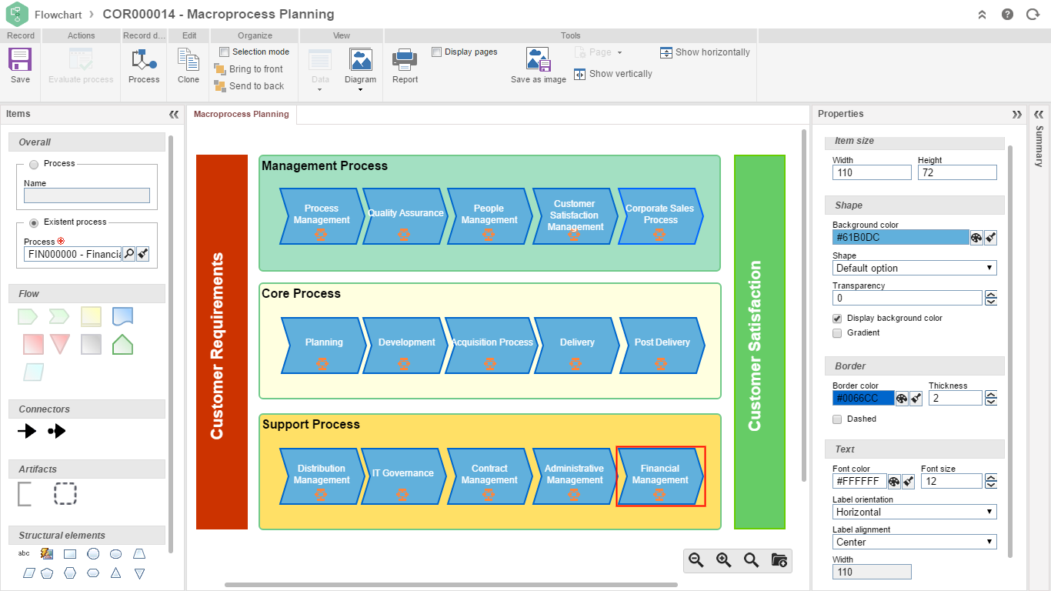The width and height of the screenshot is (1051, 591).
Task: Clear the Process field with brush icon
Action: coord(143,254)
